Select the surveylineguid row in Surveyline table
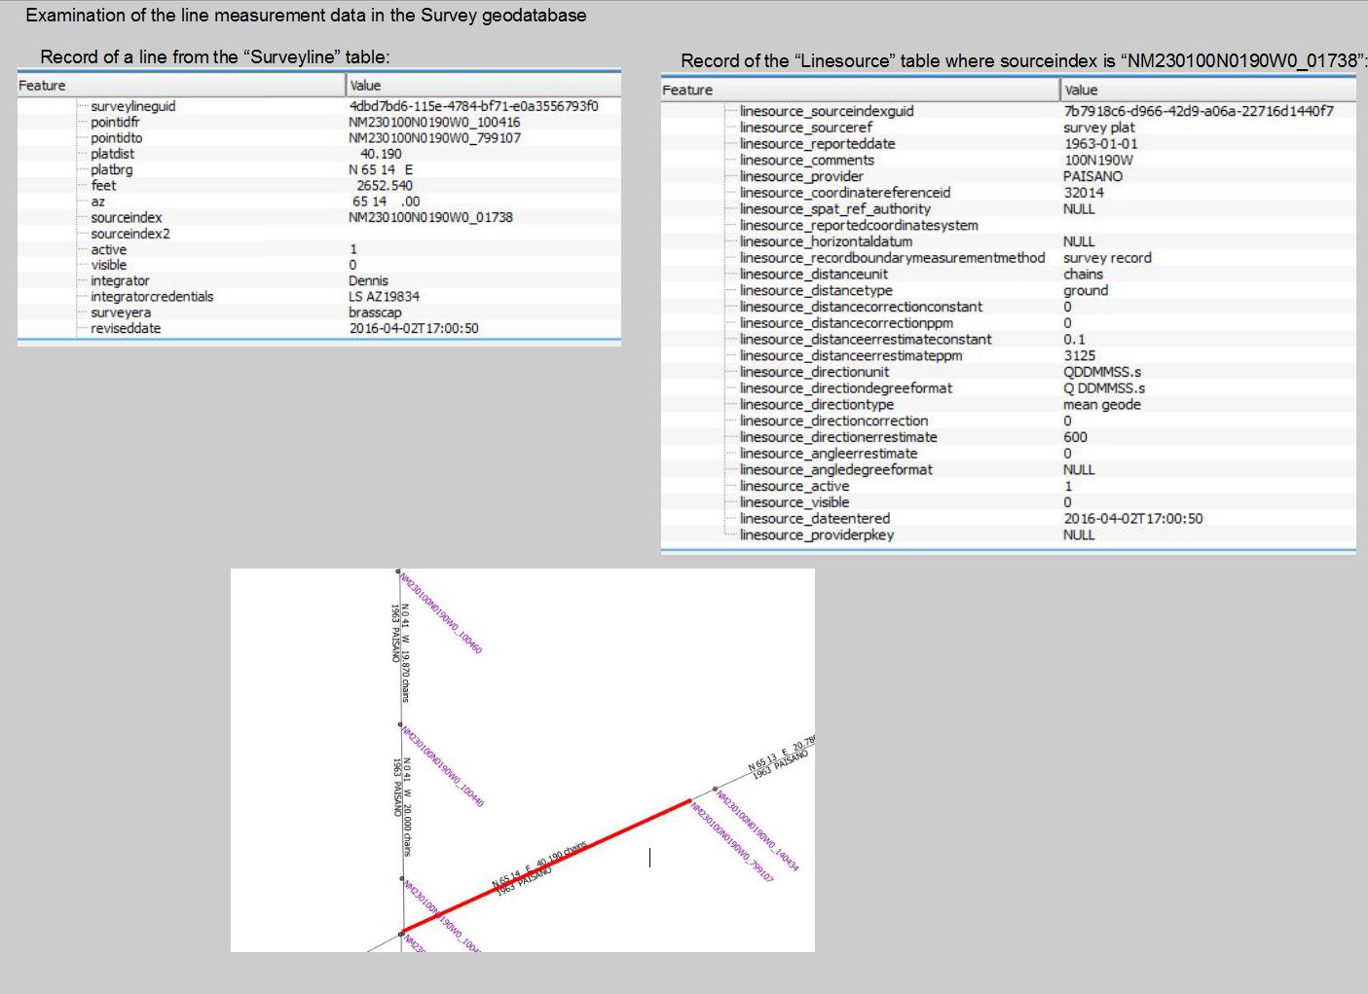The height and width of the screenshot is (994, 1368). [319, 106]
